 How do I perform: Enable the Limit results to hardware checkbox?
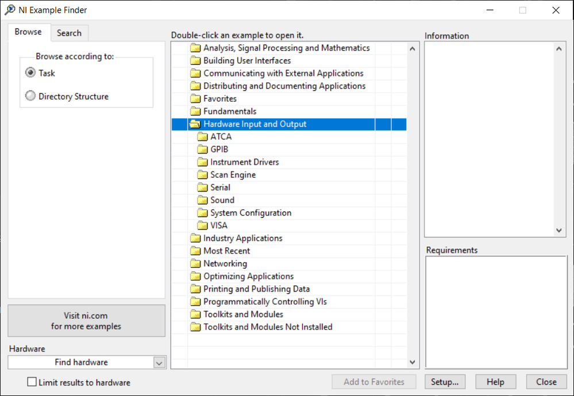point(32,382)
